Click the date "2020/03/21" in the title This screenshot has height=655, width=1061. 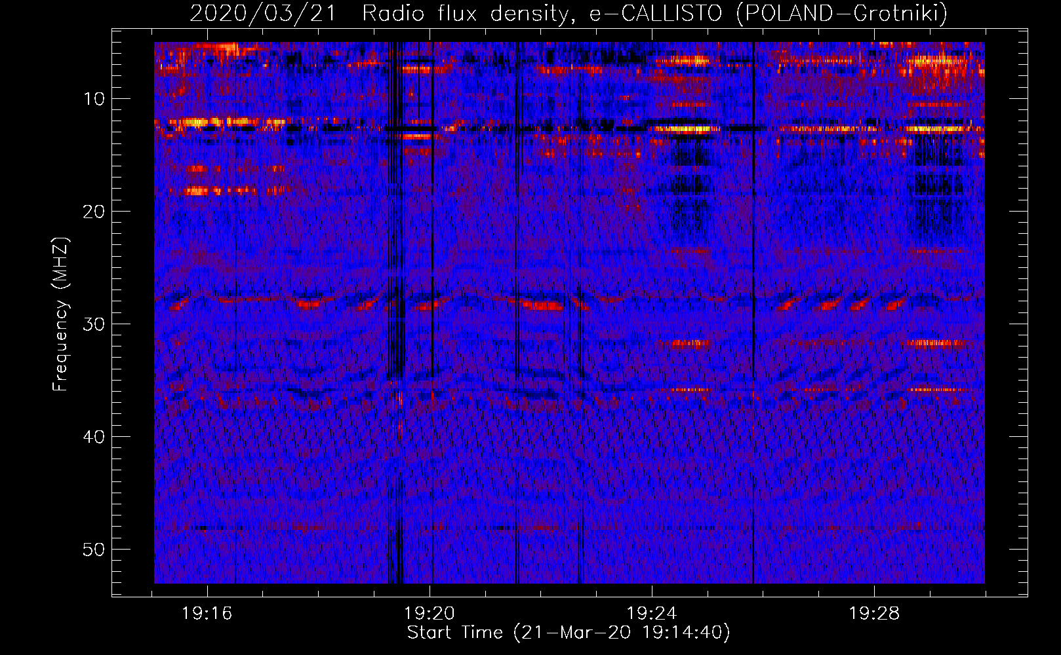[262, 12]
